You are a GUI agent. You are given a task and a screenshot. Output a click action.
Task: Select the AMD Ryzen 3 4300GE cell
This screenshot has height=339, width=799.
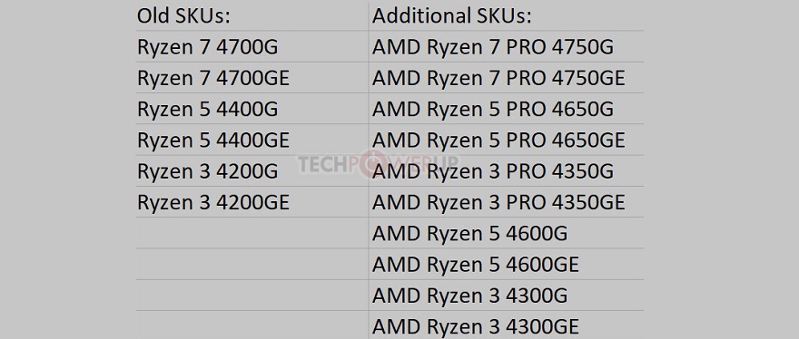[506, 325]
